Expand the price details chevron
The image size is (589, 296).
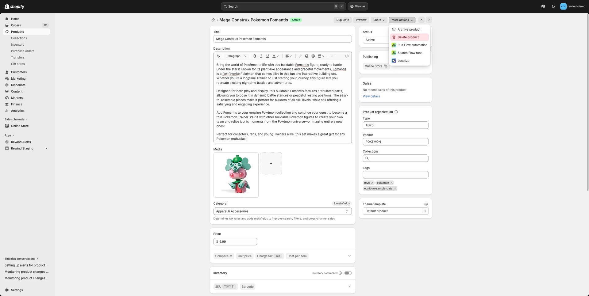coord(349,256)
